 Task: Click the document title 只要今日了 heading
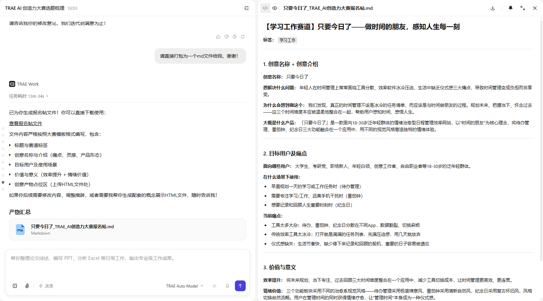pos(361,27)
